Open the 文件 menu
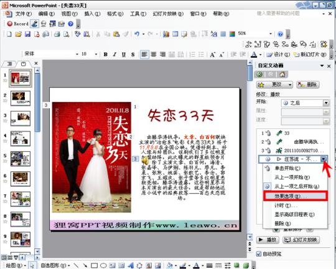 click(24, 14)
